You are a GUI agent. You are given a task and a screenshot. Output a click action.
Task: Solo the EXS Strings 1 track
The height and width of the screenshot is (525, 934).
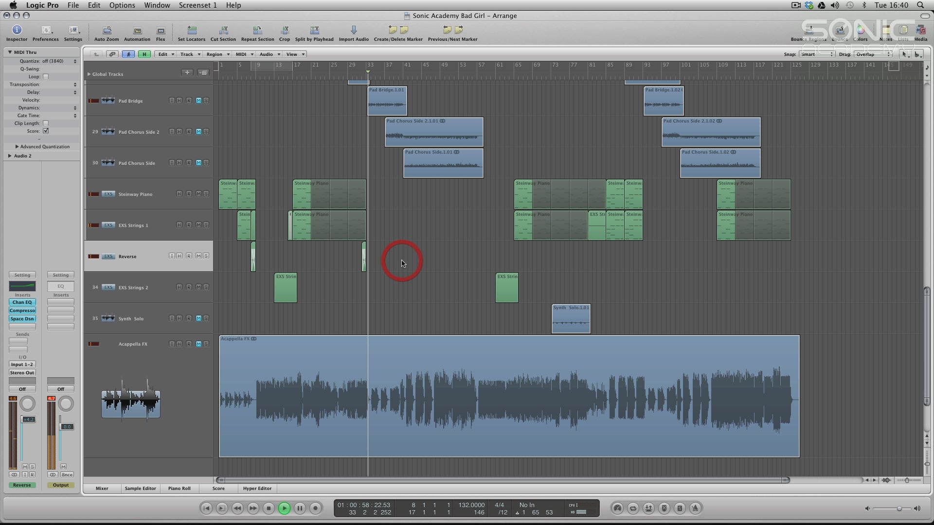pos(206,225)
